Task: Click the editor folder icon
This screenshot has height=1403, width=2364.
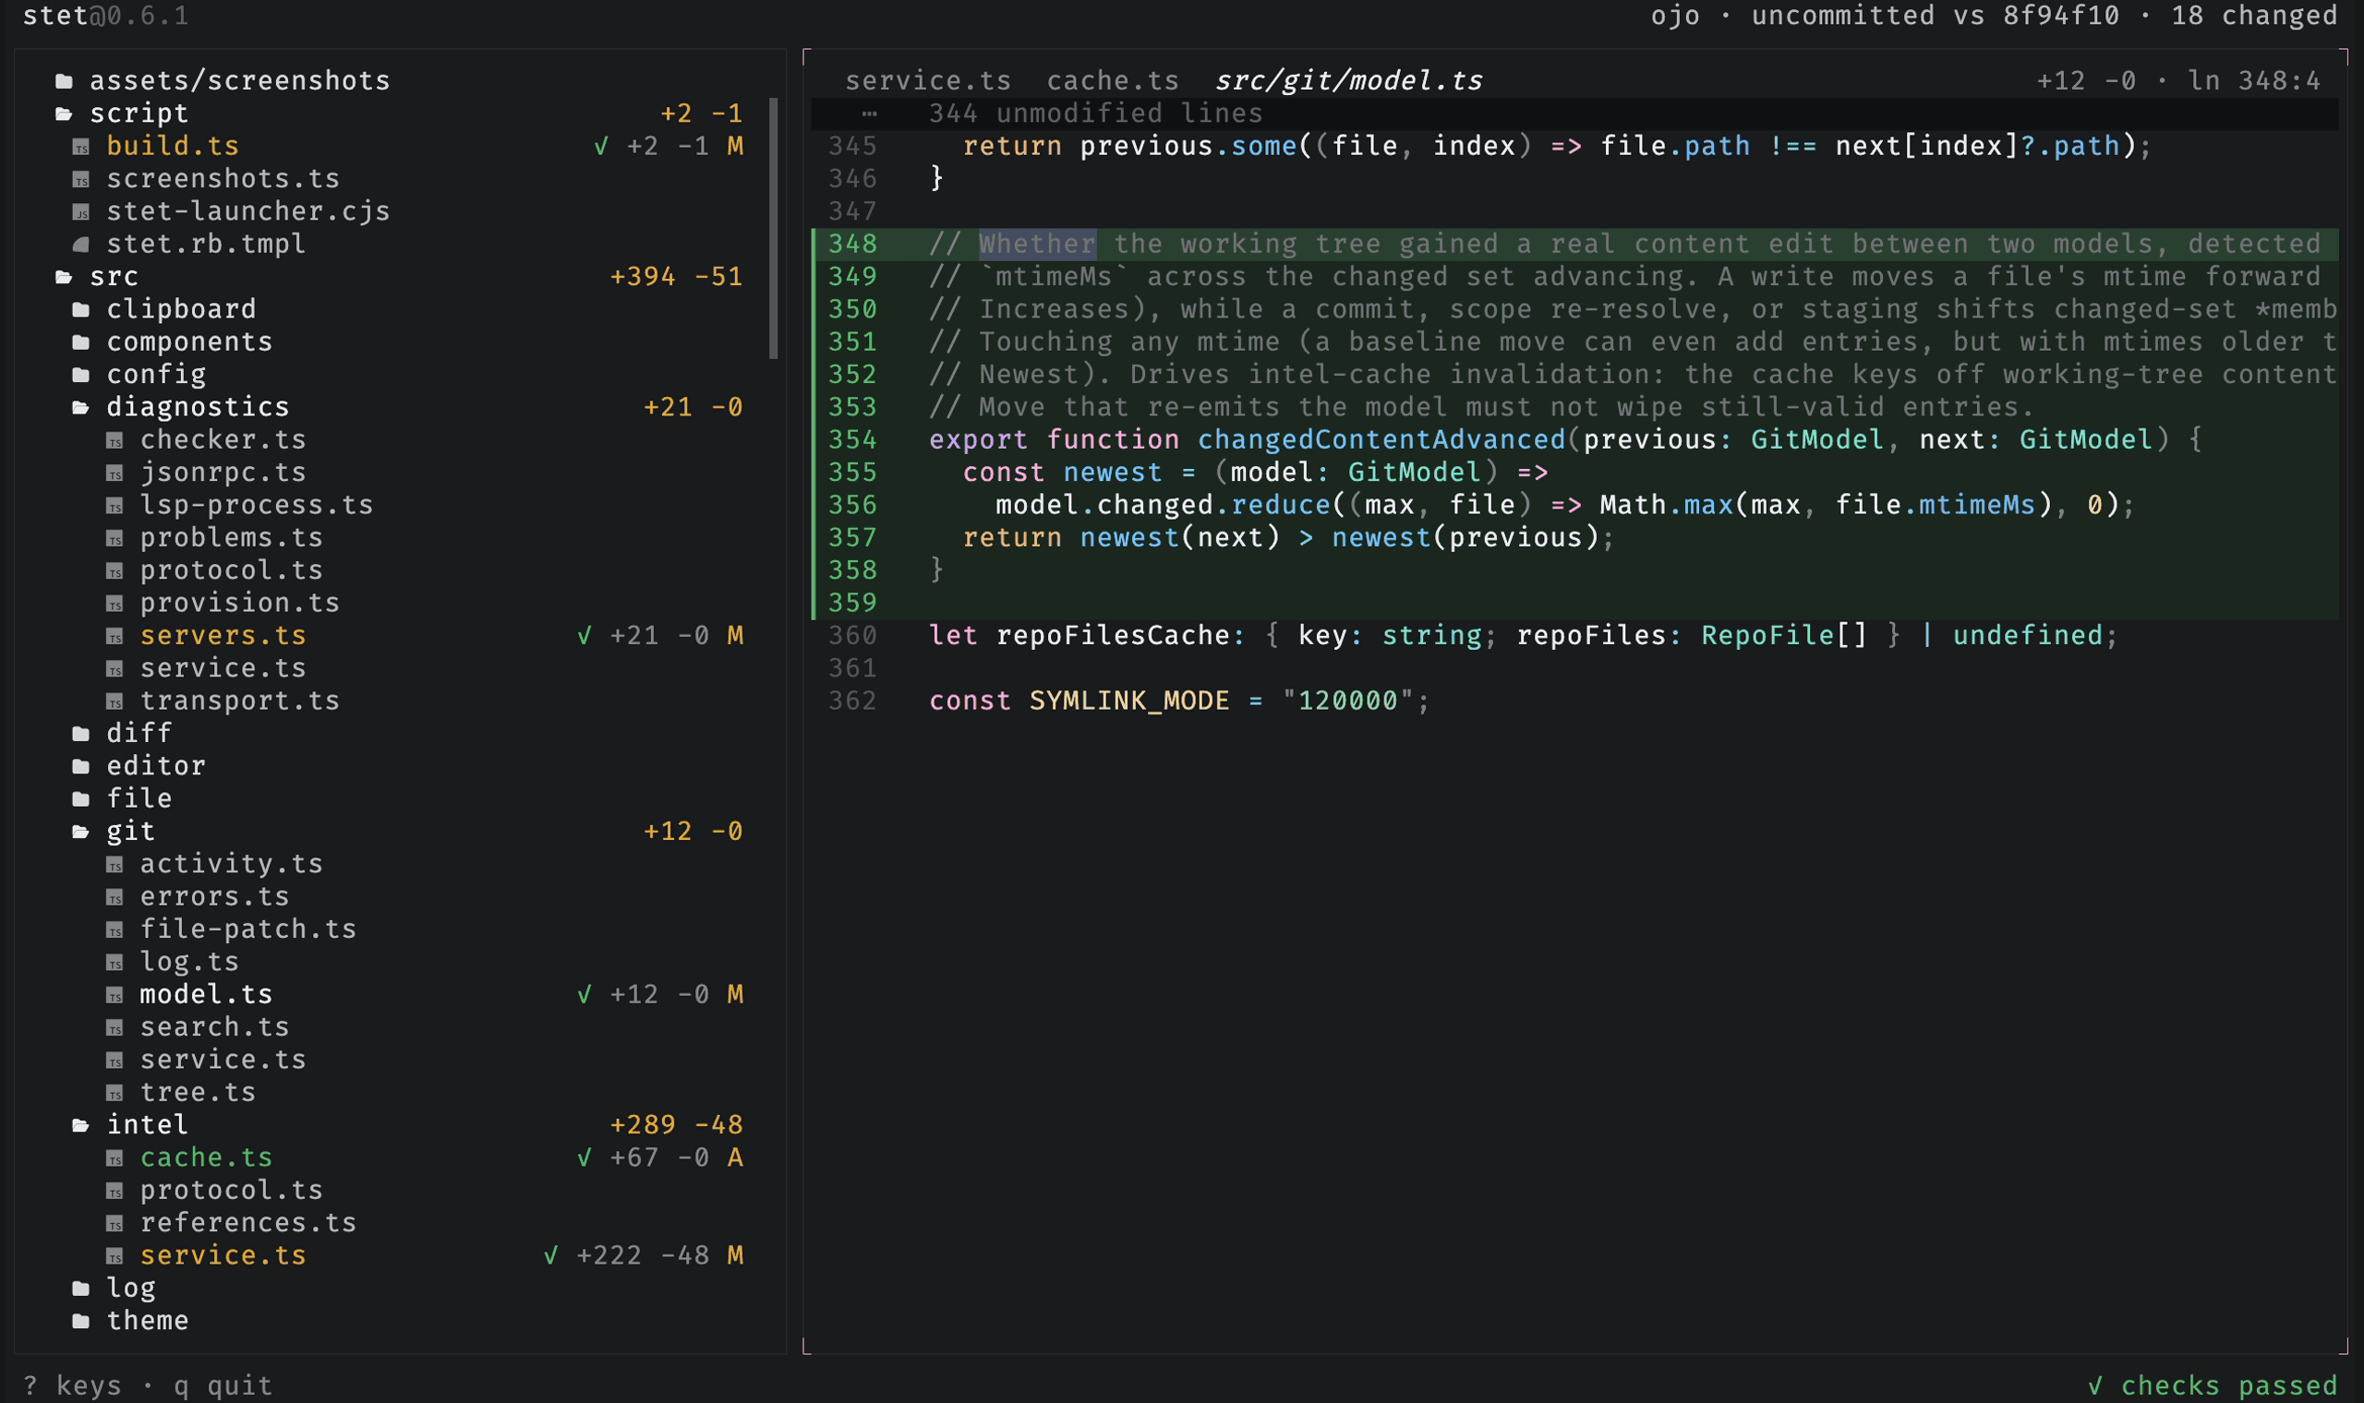Action: click(x=81, y=767)
